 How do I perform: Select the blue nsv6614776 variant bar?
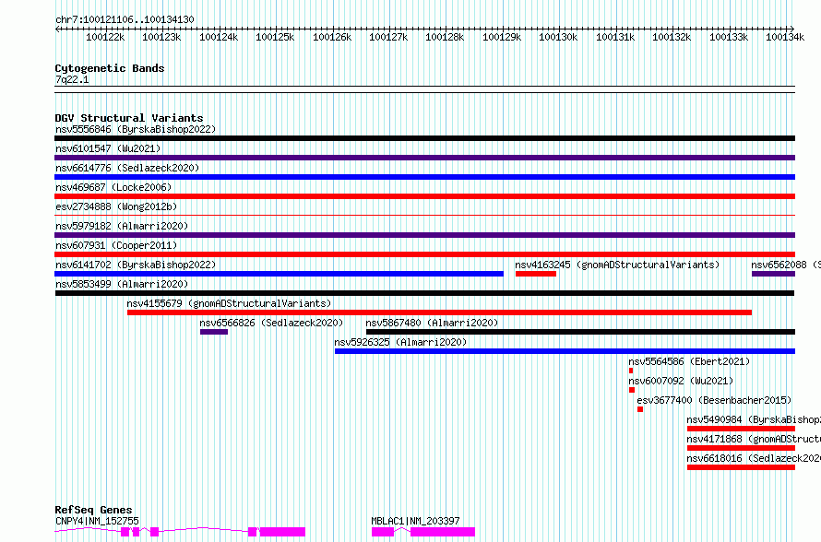(x=424, y=177)
